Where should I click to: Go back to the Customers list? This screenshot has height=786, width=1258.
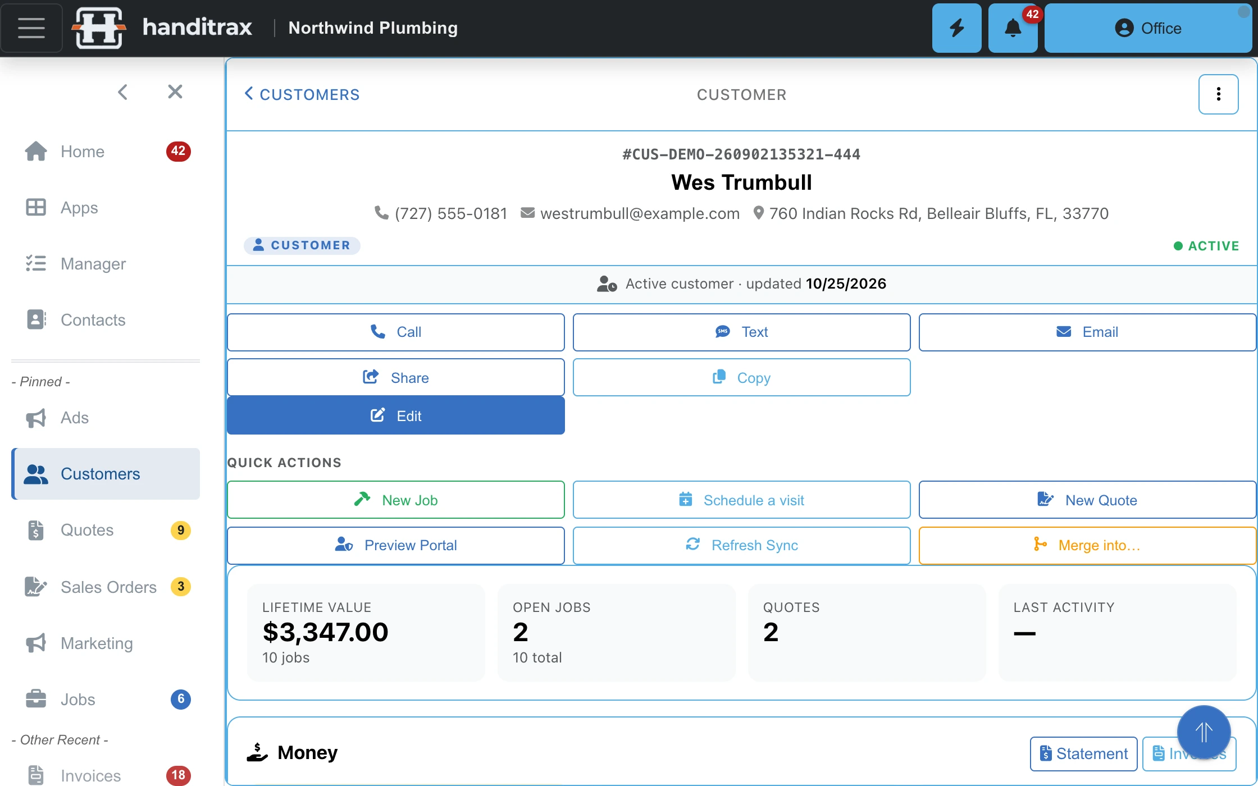(302, 94)
